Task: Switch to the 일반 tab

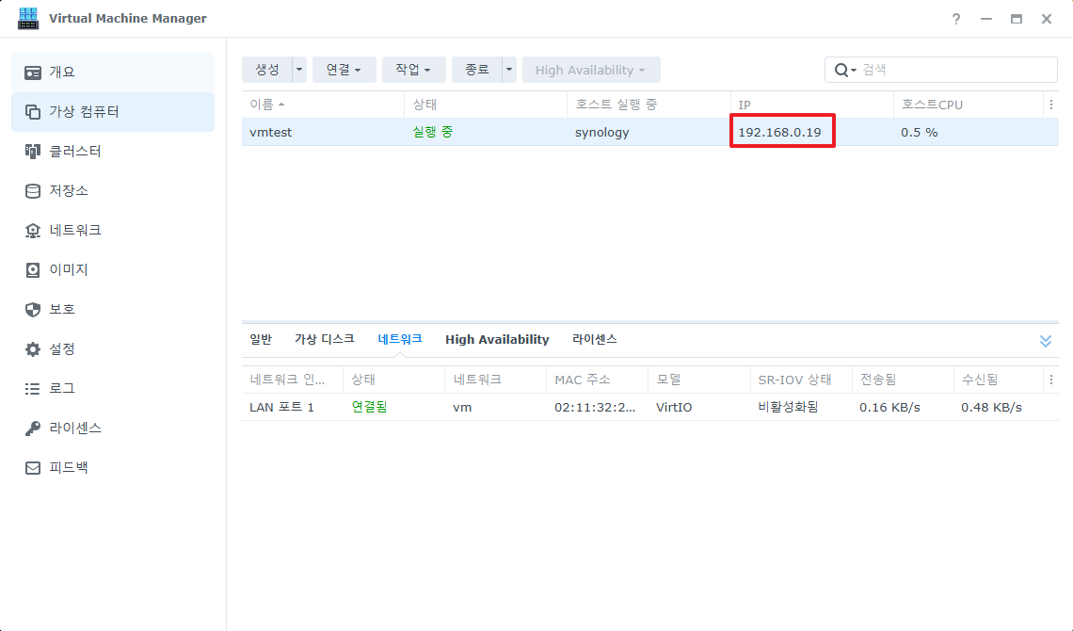Action: (x=261, y=339)
